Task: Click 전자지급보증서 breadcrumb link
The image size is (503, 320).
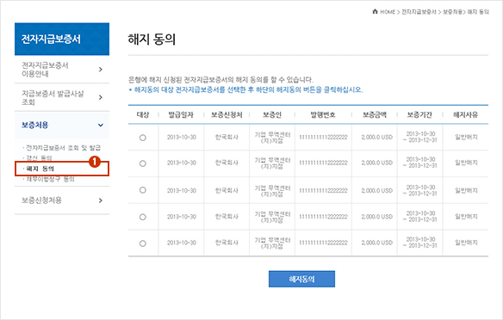Action: point(419,12)
